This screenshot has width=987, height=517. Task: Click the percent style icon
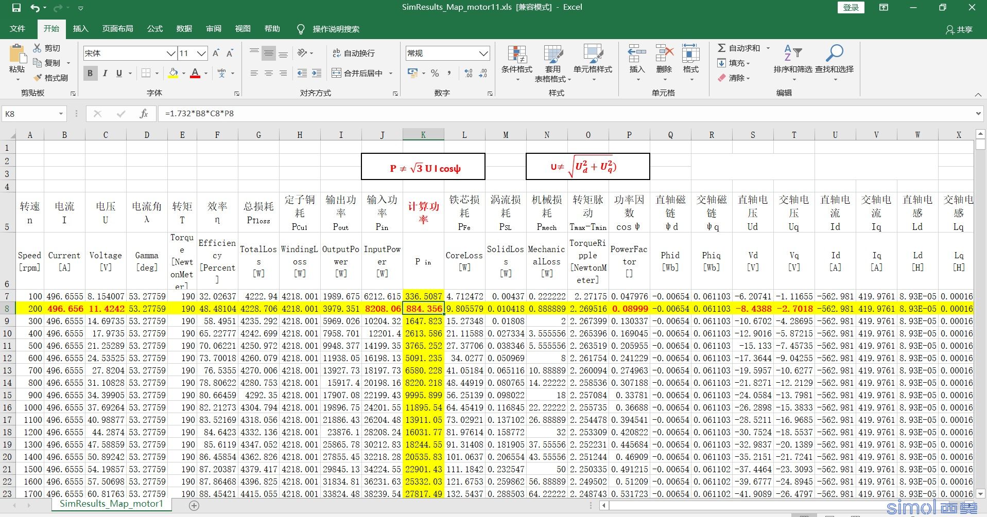click(435, 73)
